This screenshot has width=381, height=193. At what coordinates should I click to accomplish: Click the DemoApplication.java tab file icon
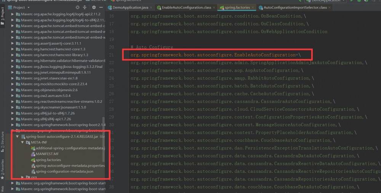(110, 8)
